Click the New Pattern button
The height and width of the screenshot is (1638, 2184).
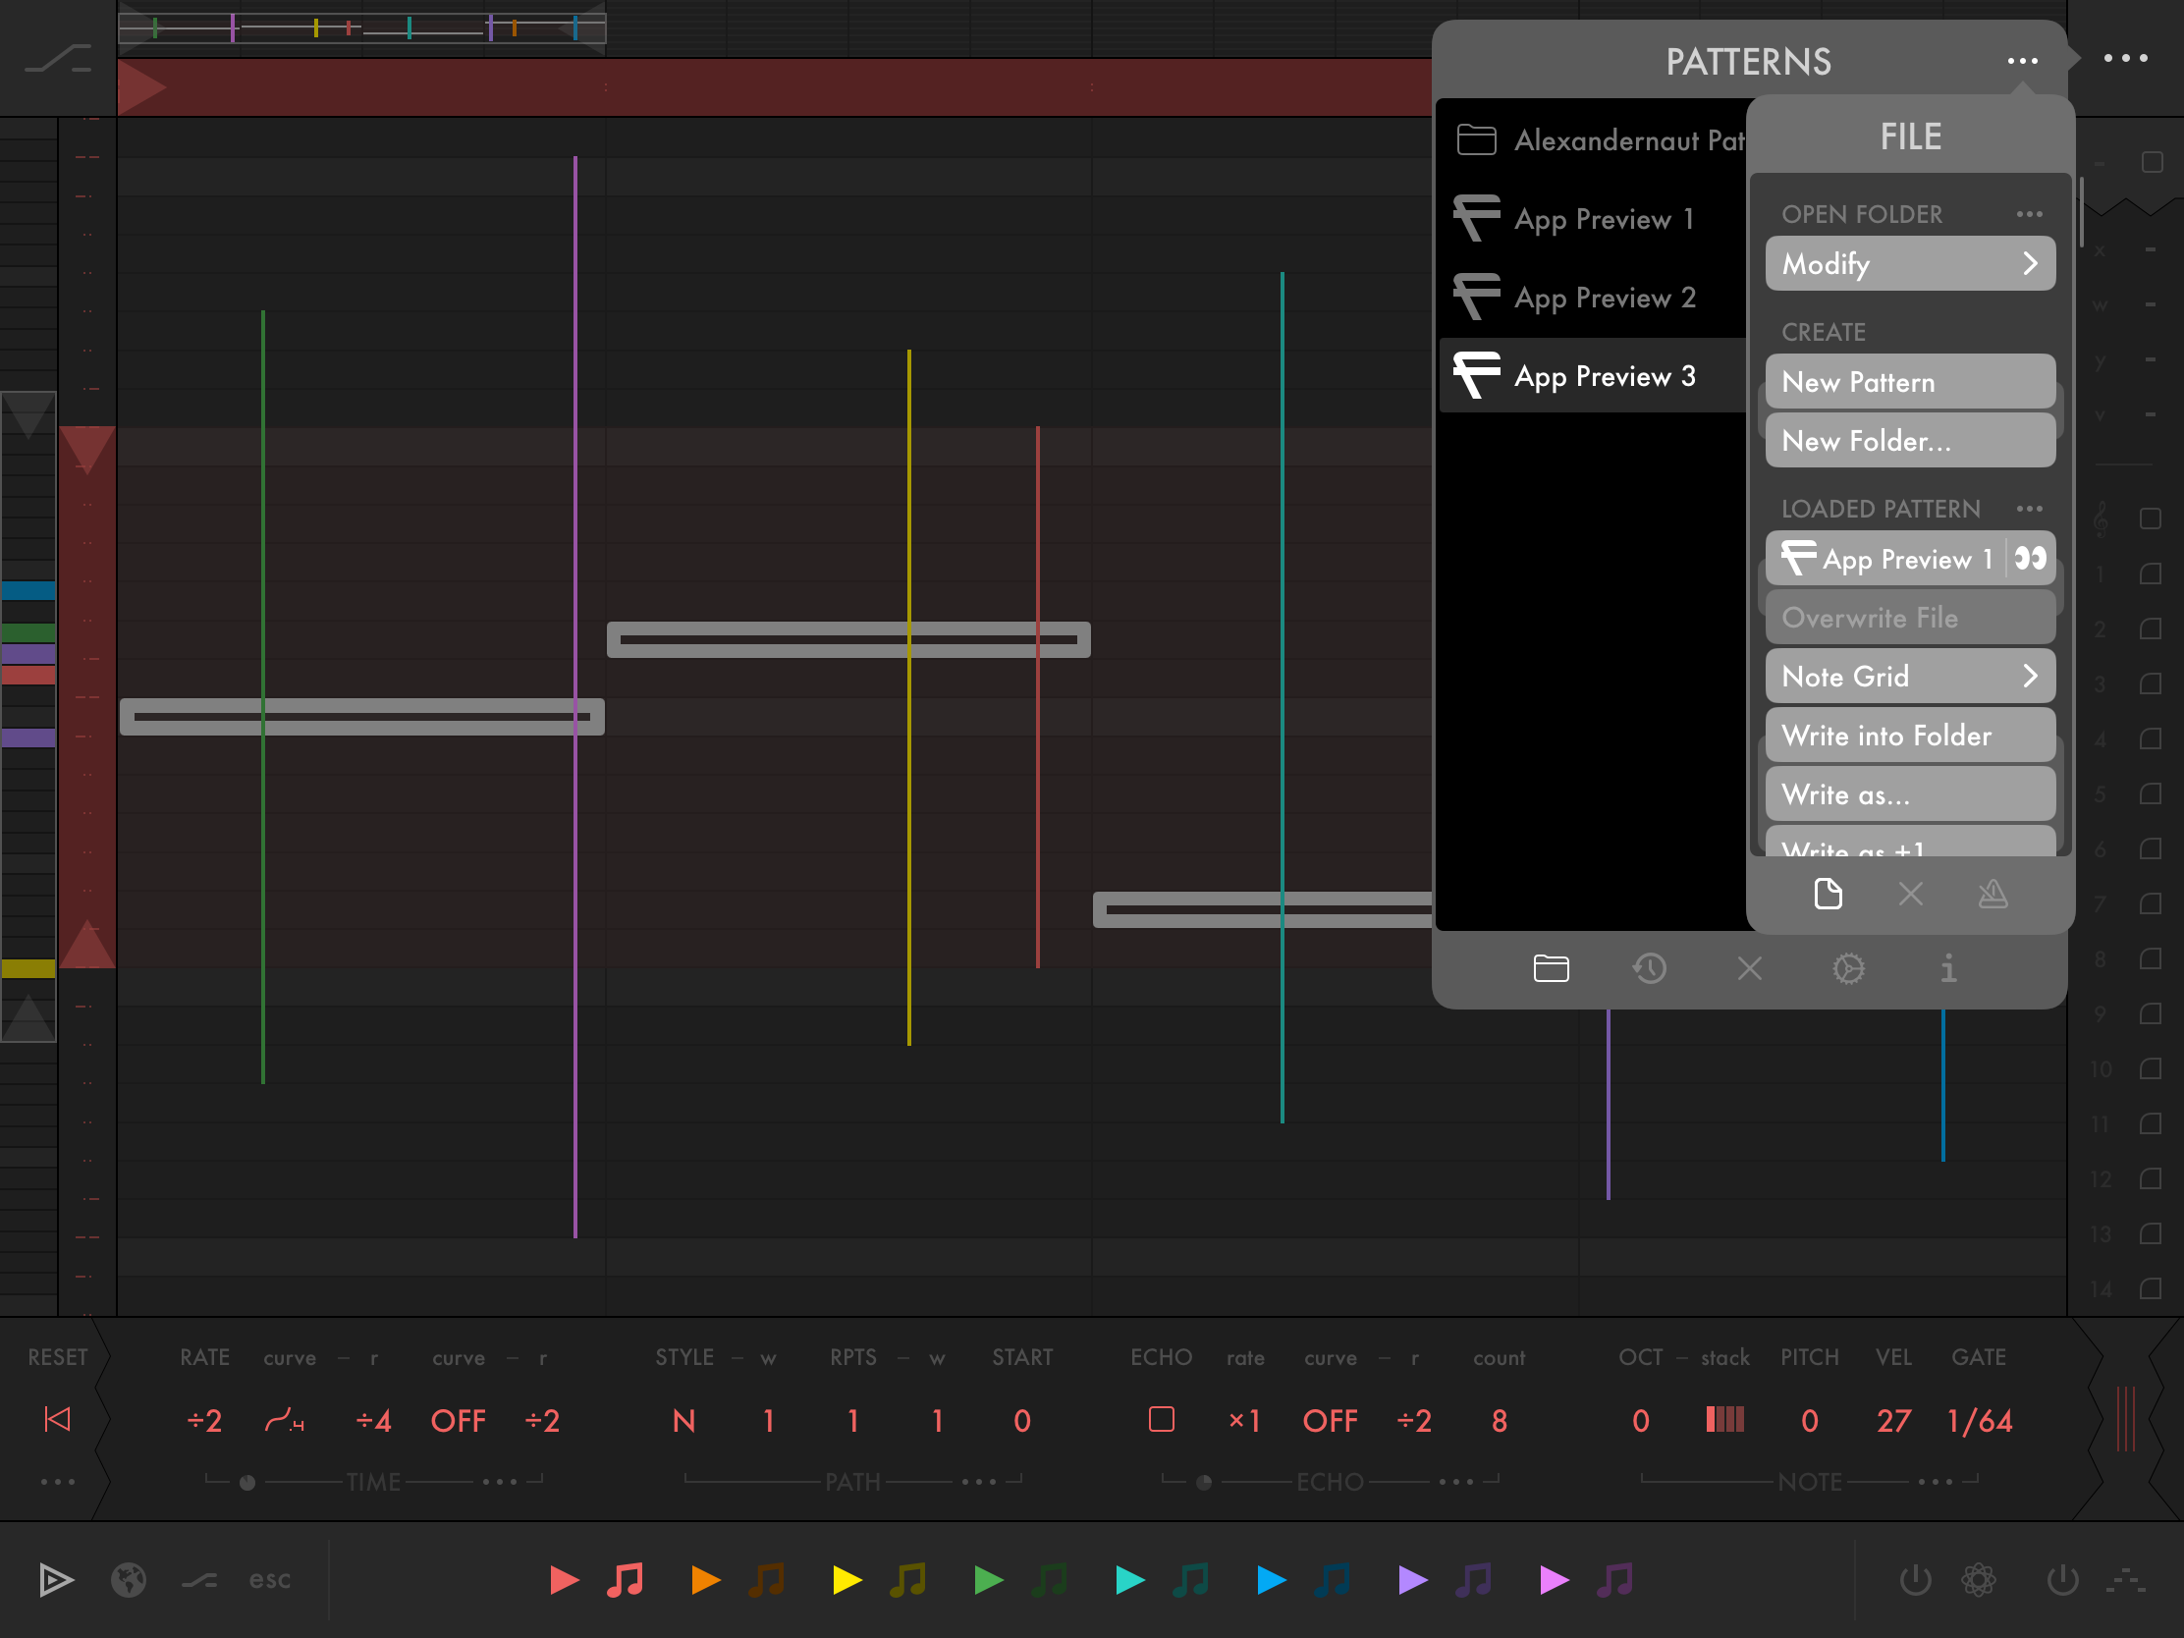1909,382
